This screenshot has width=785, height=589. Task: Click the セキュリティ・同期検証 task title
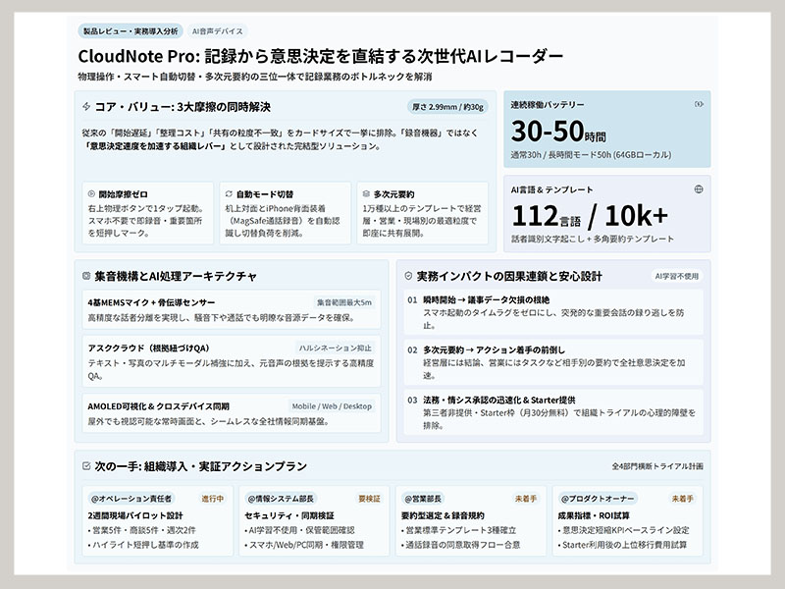(x=288, y=515)
